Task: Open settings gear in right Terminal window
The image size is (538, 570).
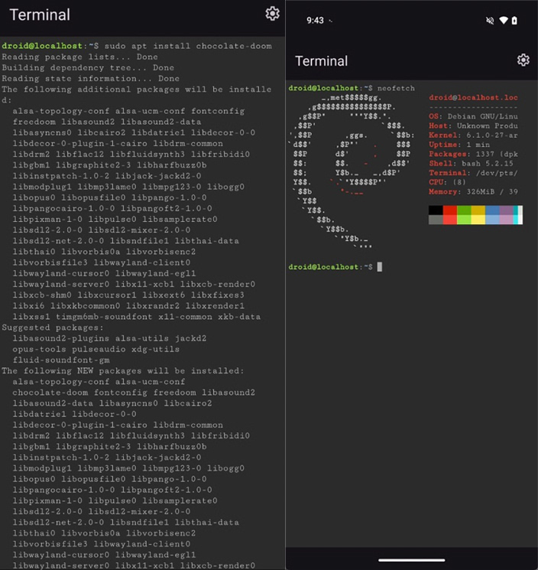Action: [523, 60]
